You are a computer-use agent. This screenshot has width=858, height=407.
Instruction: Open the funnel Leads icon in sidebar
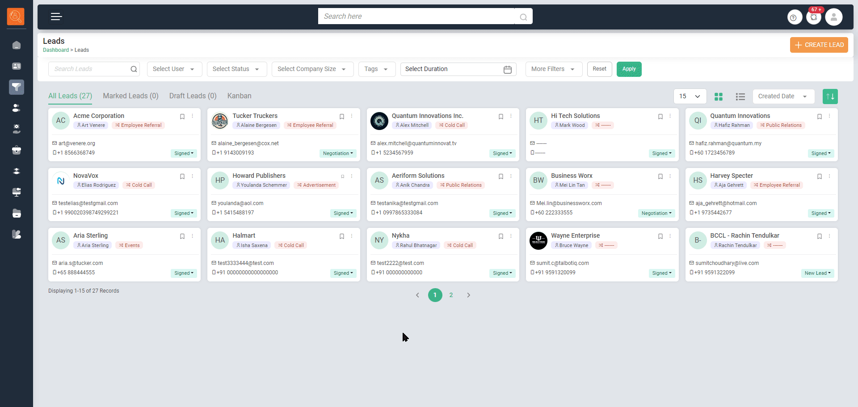pyautogui.click(x=17, y=87)
